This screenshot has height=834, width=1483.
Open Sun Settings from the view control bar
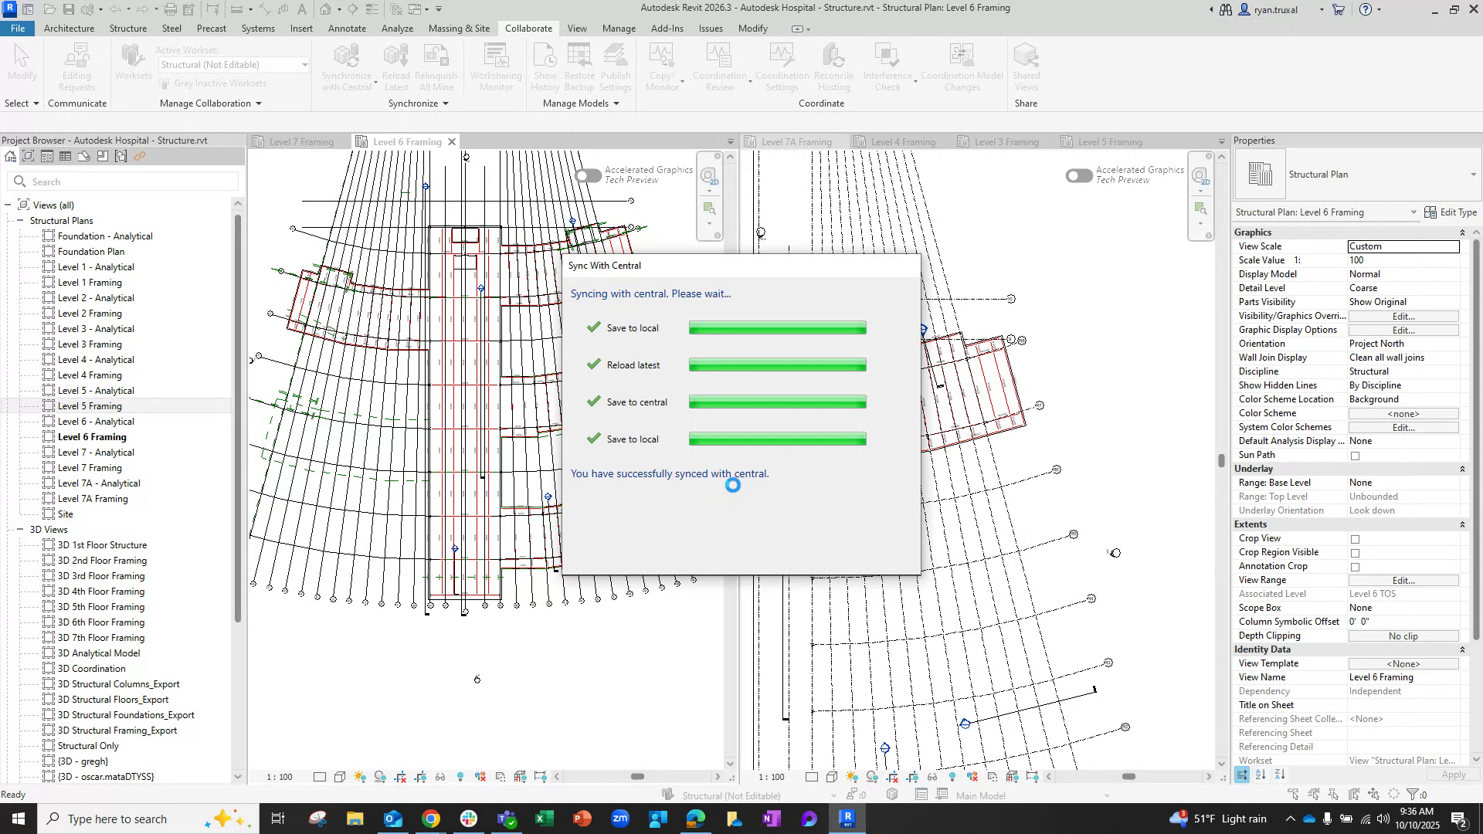360,777
